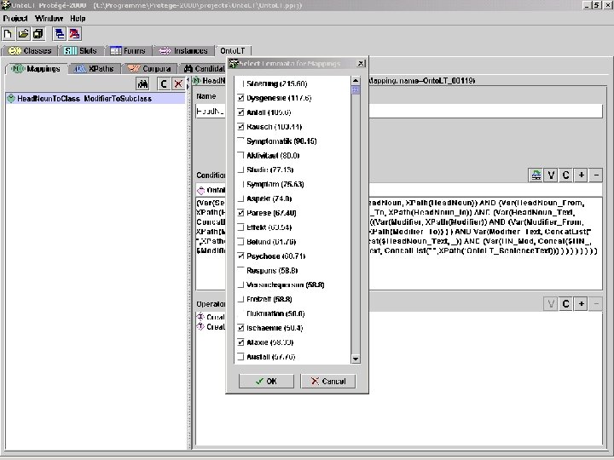Check the Aktivitaet checkbox
Screen dimensions: 614x460
(240, 155)
